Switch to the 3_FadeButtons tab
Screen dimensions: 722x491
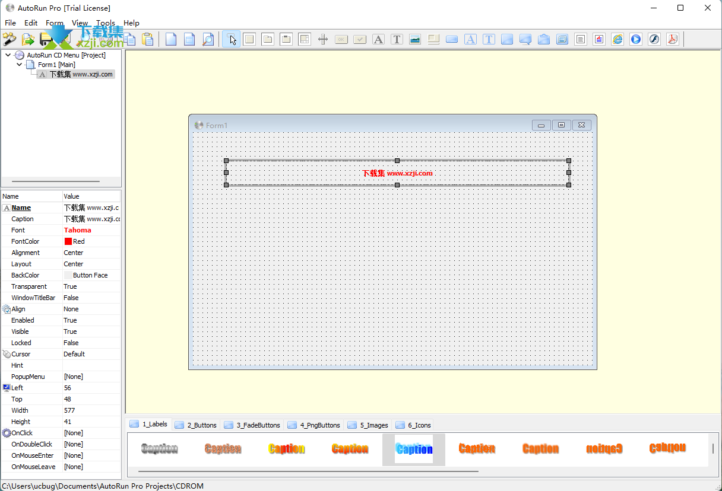pyautogui.click(x=252, y=425)
